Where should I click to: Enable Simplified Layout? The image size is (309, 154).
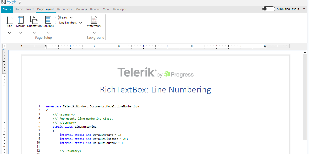click(x=268, y=9)
